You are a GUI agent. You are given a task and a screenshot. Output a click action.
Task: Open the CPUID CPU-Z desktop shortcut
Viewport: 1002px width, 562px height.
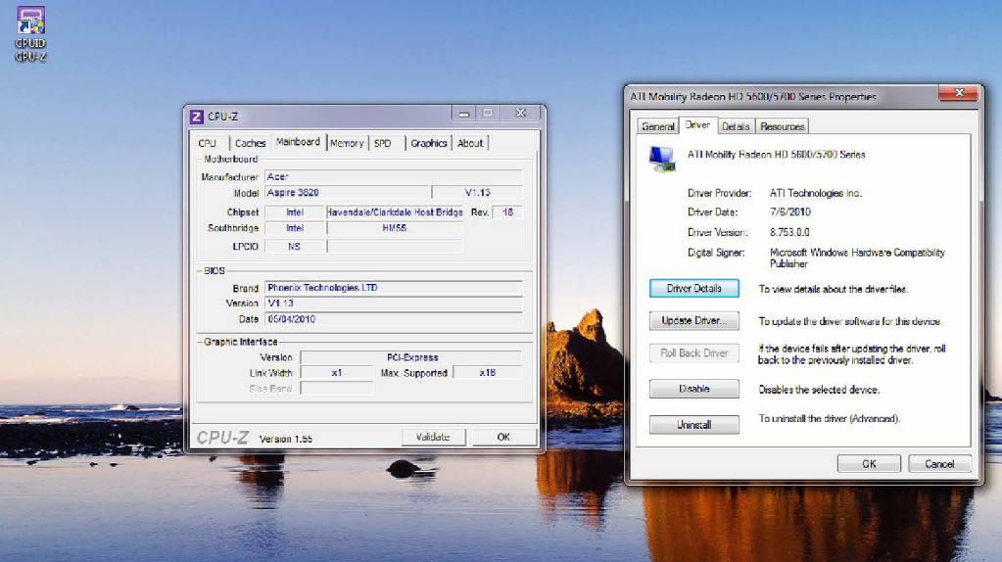coord(30,34)
